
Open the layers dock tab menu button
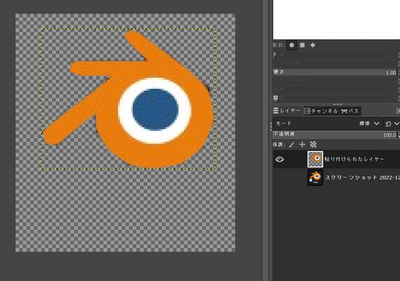[x=398, y=111]
